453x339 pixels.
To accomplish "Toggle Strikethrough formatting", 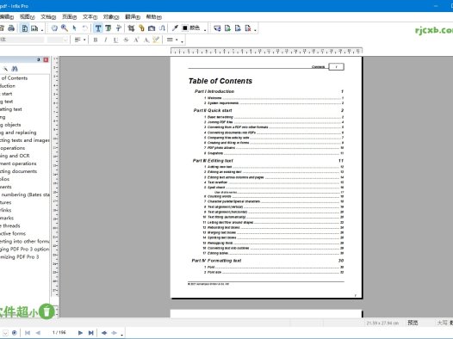I will pyautogui.click(x=126, y=40).
